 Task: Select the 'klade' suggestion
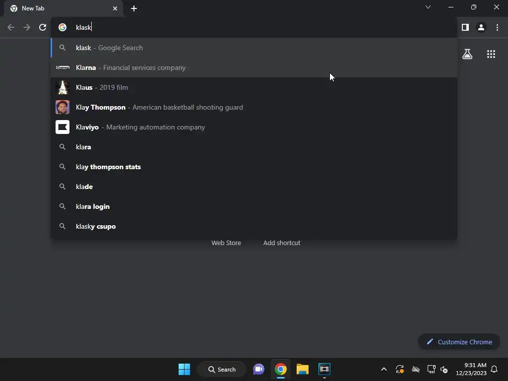coord(254,187)
